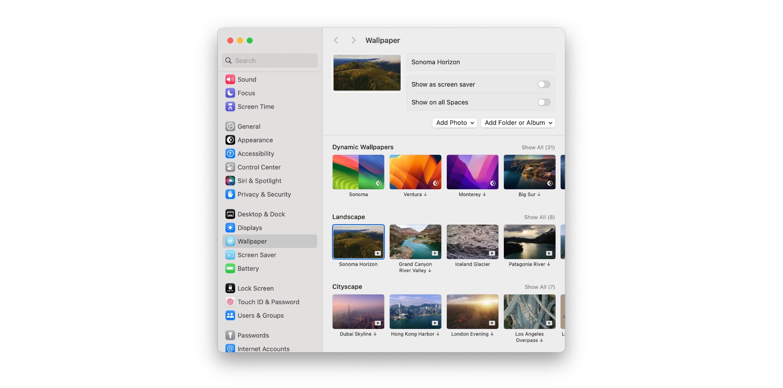Show all 31 Dynamic Wallpapers
This screenshot has width=783, height=388.
pyautogui.click(x=538, y=147)
